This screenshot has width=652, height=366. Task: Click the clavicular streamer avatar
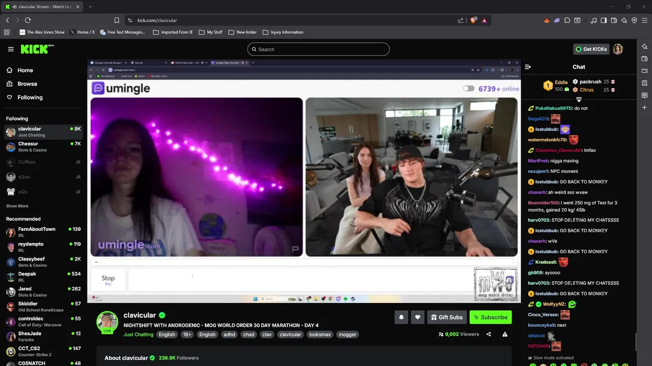pyautogui.click(x=107, y=322)
